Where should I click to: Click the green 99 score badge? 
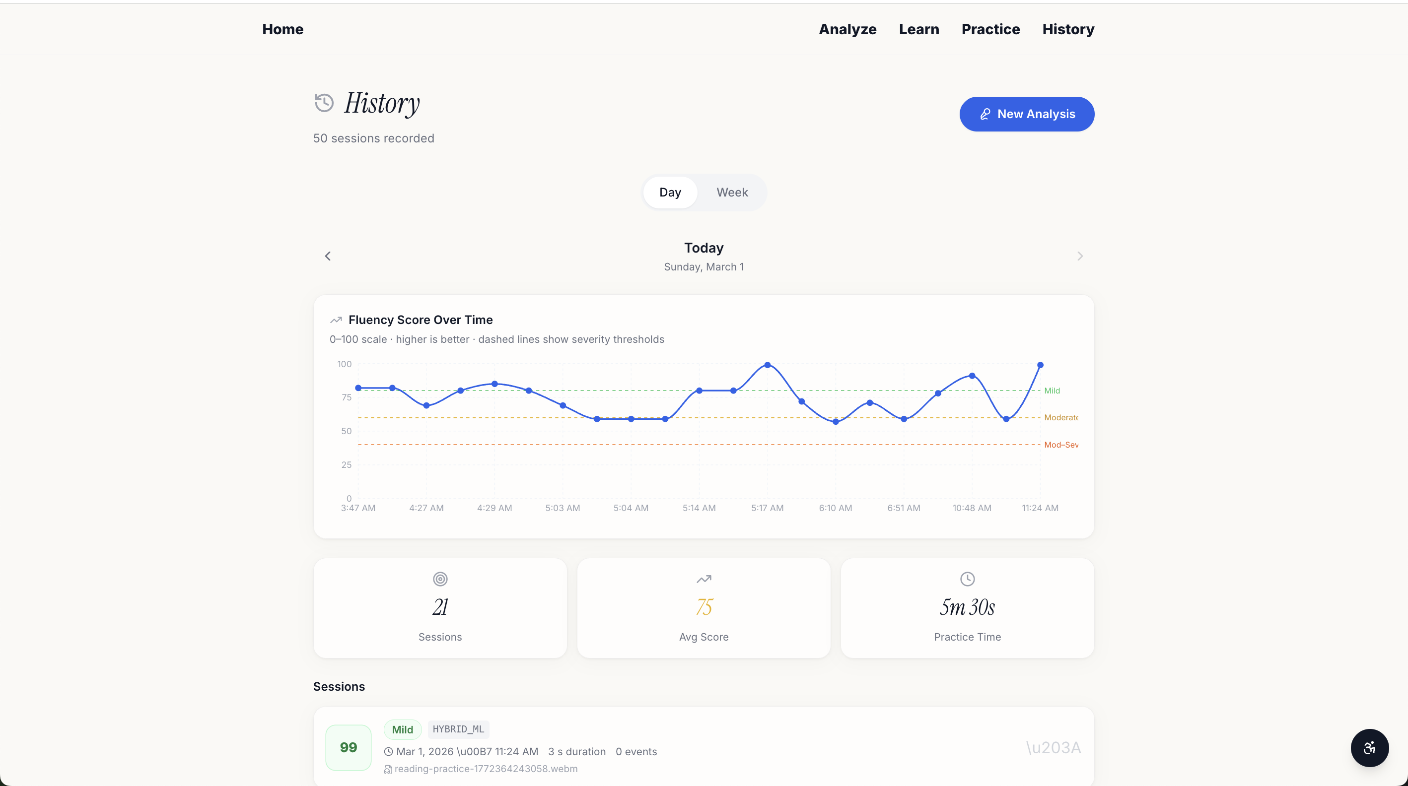coord(348,747)
